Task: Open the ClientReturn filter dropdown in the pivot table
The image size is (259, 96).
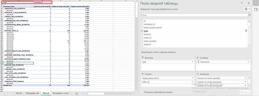Action: click(50, 3)
